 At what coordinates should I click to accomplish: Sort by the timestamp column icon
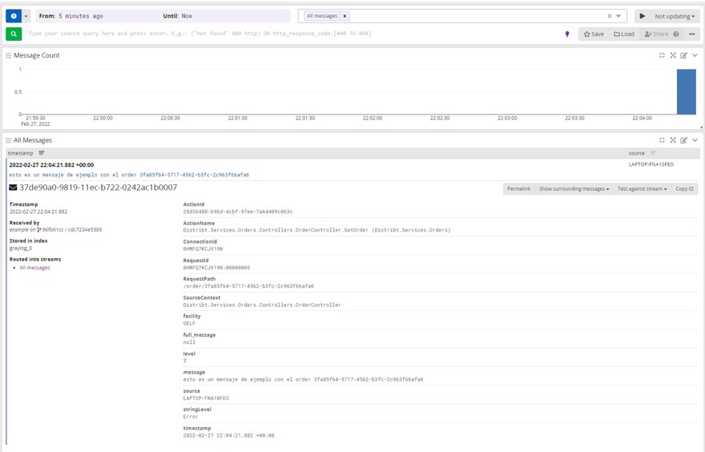pos(42,153)
